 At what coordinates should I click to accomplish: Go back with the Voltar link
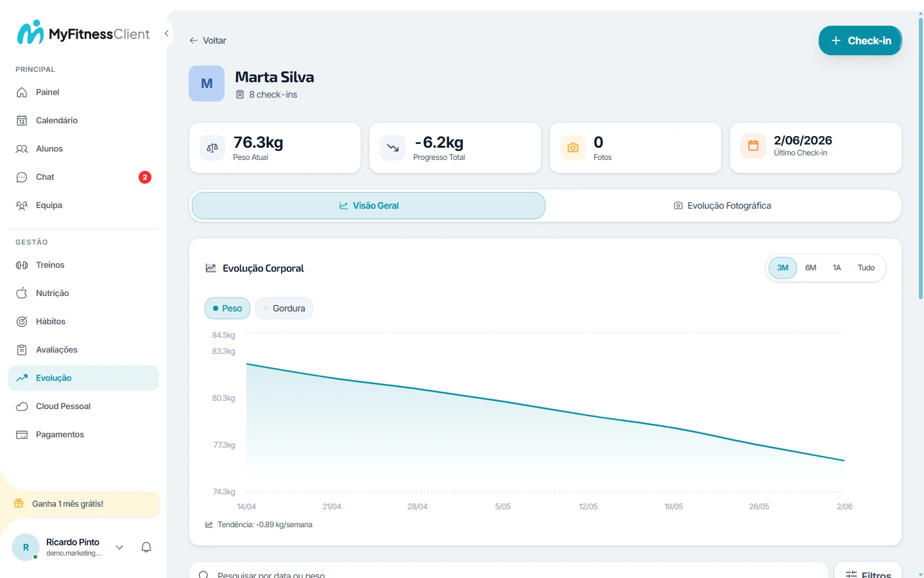207,40
